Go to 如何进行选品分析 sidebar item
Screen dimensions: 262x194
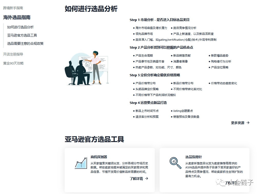(x=20, y=27)
